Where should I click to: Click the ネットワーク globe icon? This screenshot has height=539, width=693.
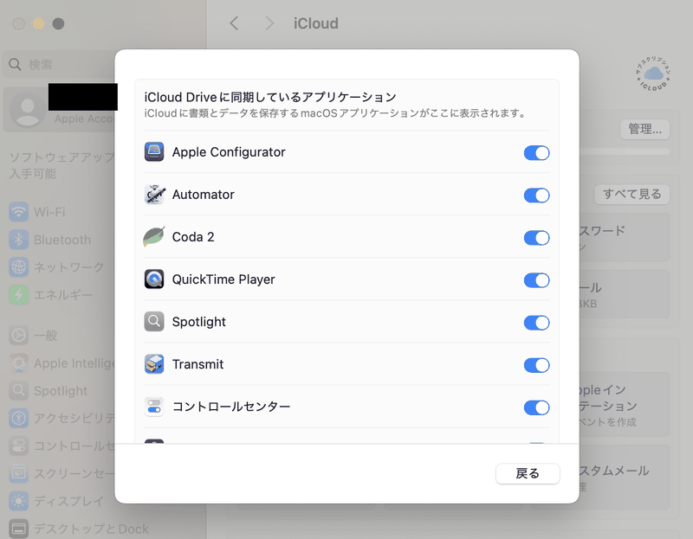(18, 267)
